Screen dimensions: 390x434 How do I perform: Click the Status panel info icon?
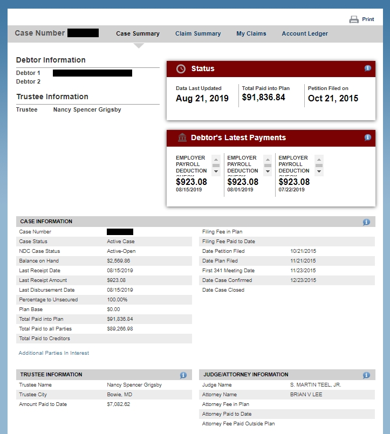tap(367, 68)
